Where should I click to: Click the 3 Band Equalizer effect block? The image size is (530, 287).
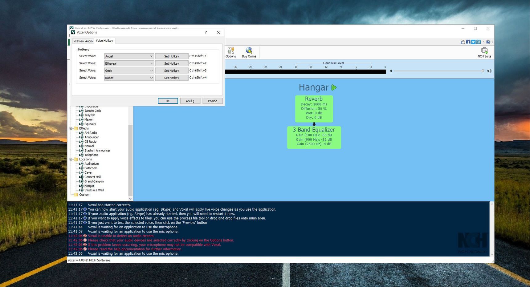[314, 137]
